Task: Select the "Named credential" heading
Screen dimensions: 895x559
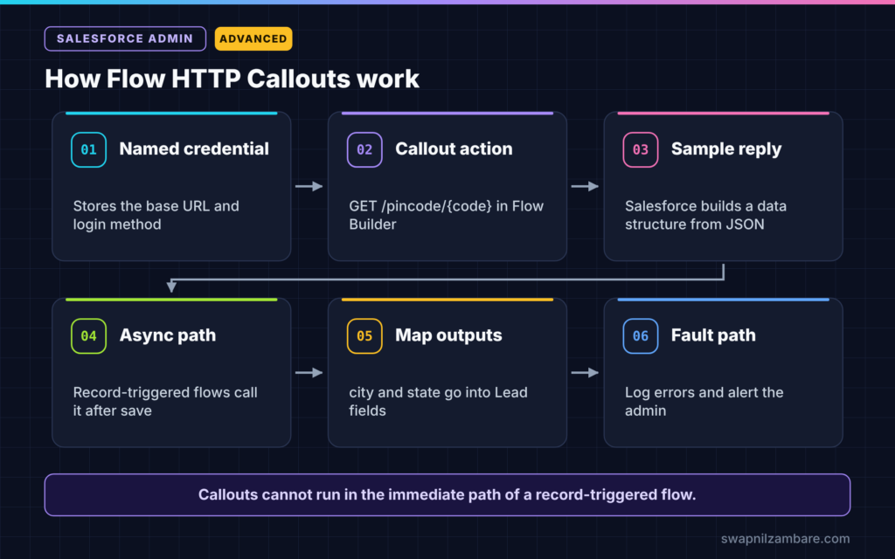Action: pyautogui.click(x=194, y=148)
